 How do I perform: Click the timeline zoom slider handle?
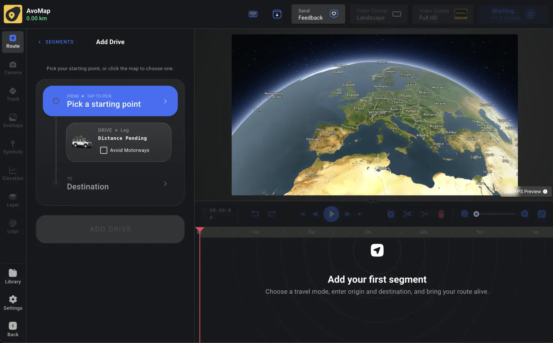[476, 214]
